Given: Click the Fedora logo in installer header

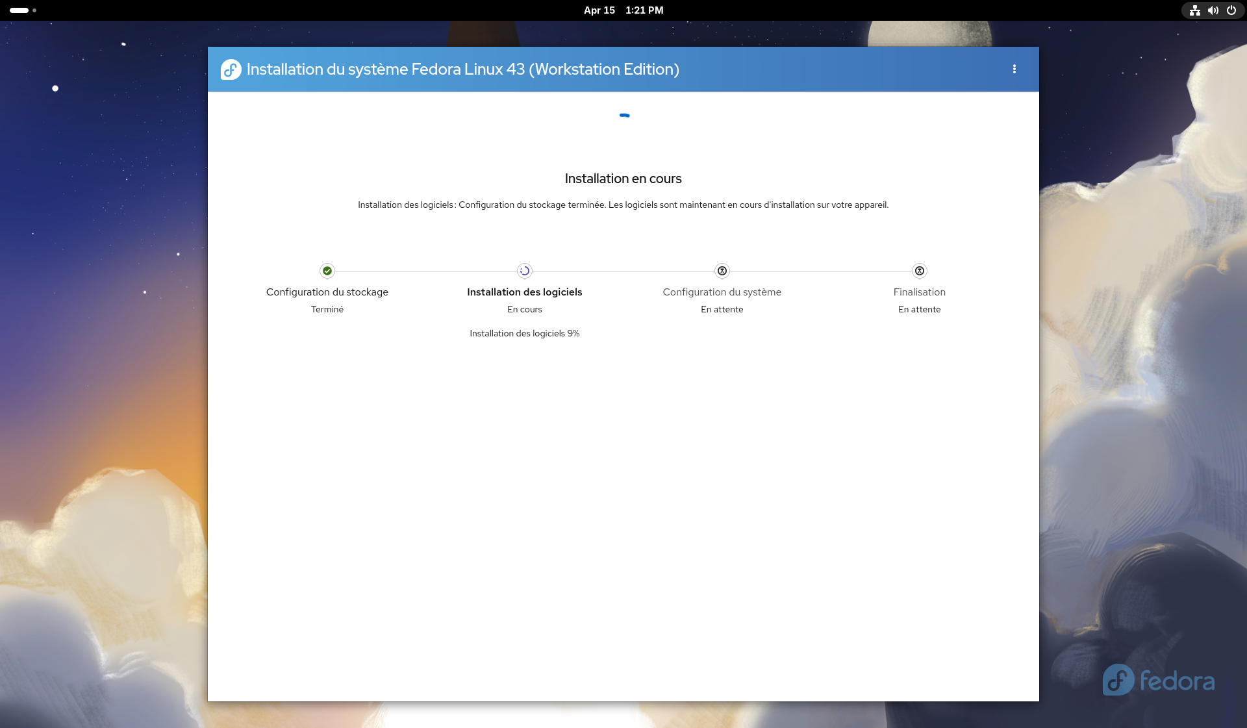Looking at the screenshot, I should tap(231, 69).
